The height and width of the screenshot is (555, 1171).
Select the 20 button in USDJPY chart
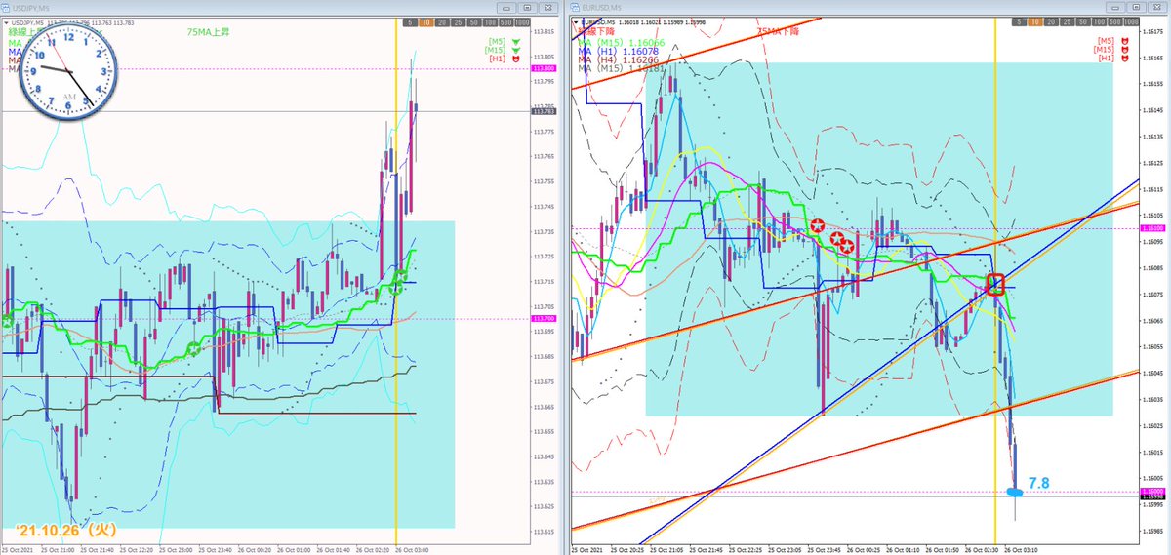tap(442, 22)
